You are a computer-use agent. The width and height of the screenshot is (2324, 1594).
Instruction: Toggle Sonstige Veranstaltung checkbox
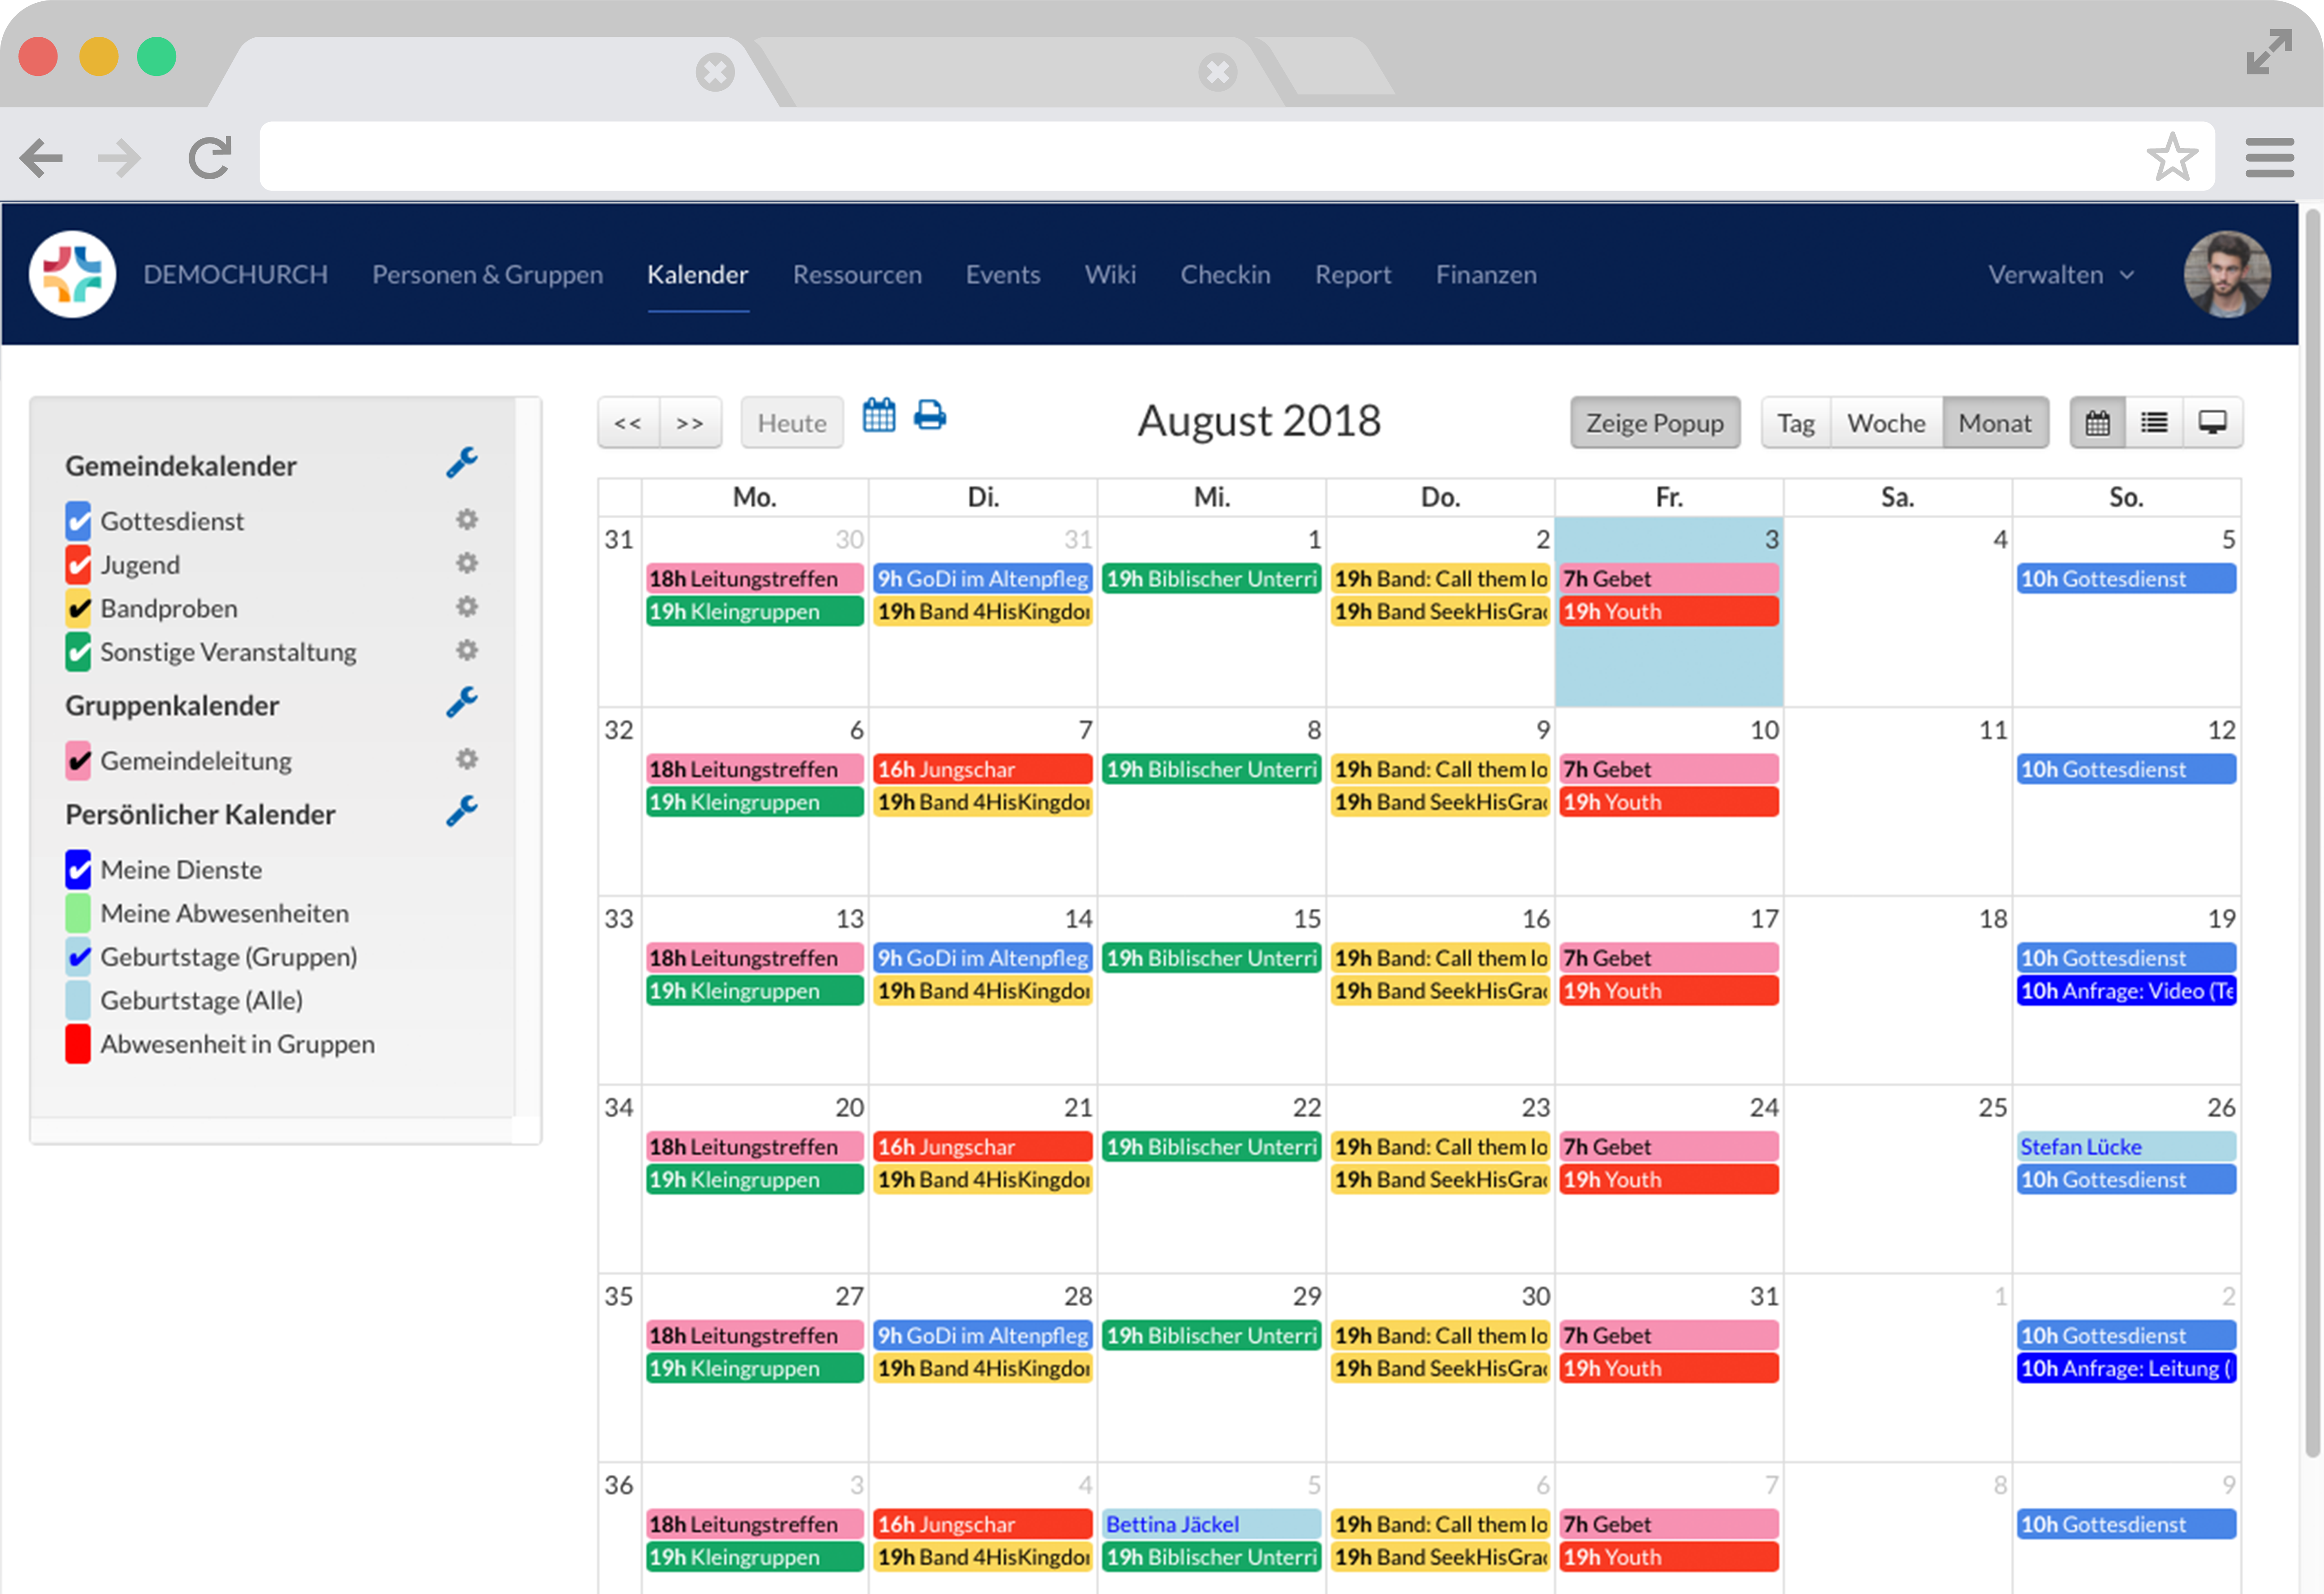click(78, 652)
